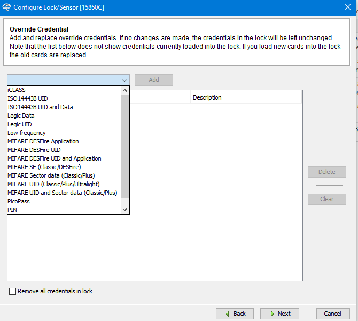Toggle Remove all credentials in lock checkbox

[x=13, y=291]
